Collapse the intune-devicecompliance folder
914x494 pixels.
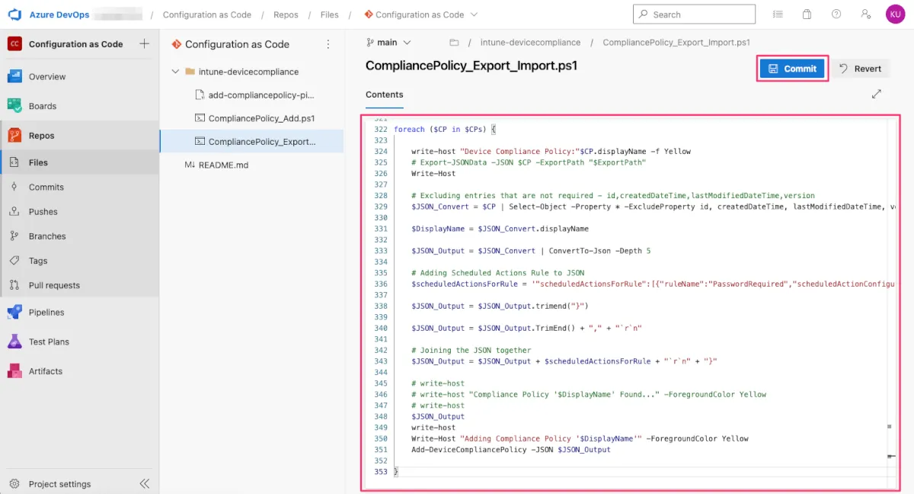(x=176, y=72)
